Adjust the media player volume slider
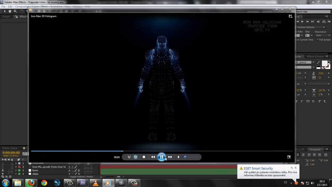The width and height of the screenshot is (332, 187). [x=191, y=157]
